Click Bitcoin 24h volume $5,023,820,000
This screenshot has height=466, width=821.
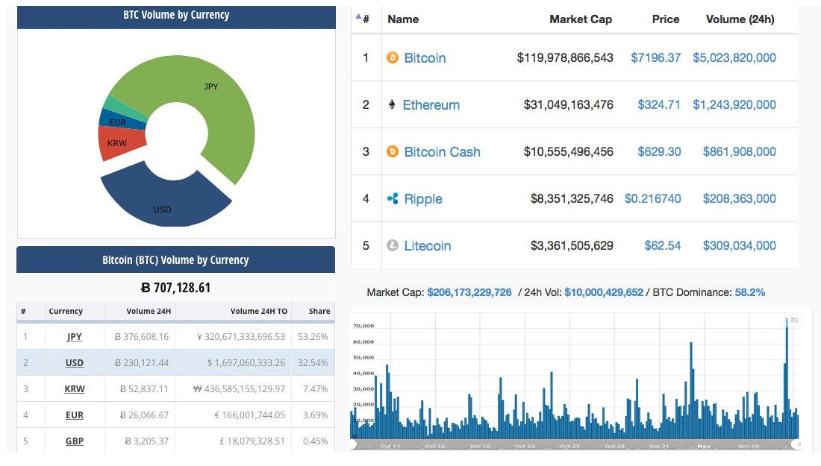[734, 57]
